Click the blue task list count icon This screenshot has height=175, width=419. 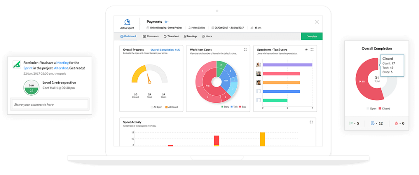[373, 123]
